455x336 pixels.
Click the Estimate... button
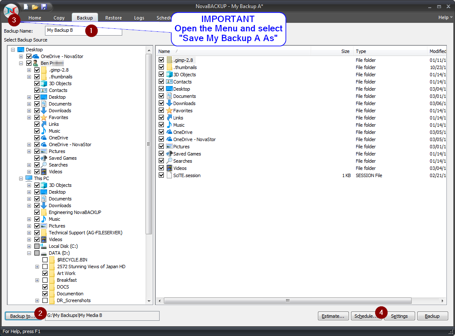(333, 316)
